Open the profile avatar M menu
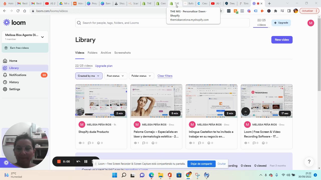This screenshot has height=180, width=321. pyautogui.click(x=311, y=23)
